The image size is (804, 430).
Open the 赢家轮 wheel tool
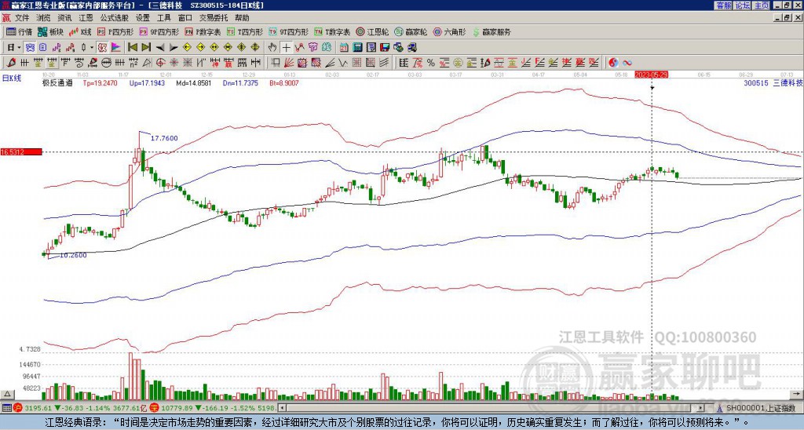[411, 31]
